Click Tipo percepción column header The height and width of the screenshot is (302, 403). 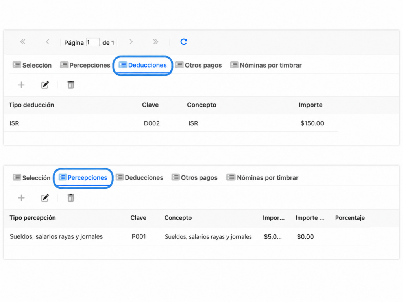pos(33,218)
